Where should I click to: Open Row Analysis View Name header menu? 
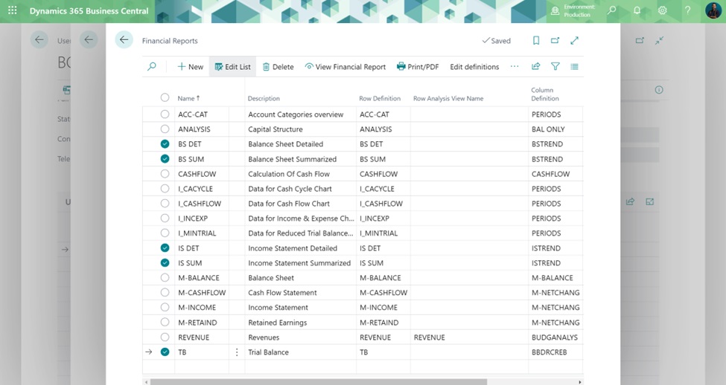[x=448, y=98]
